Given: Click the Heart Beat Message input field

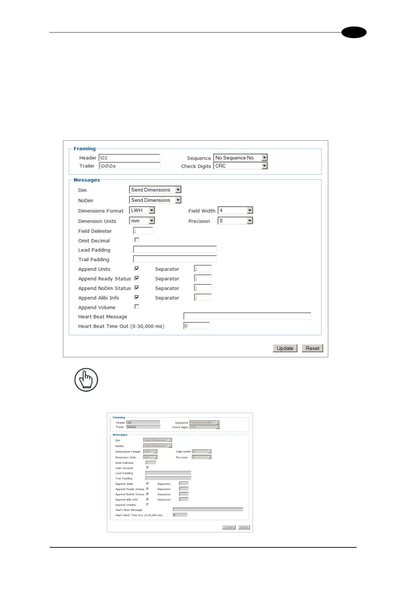Looking at the screenshot, I should tap(247, 316).
